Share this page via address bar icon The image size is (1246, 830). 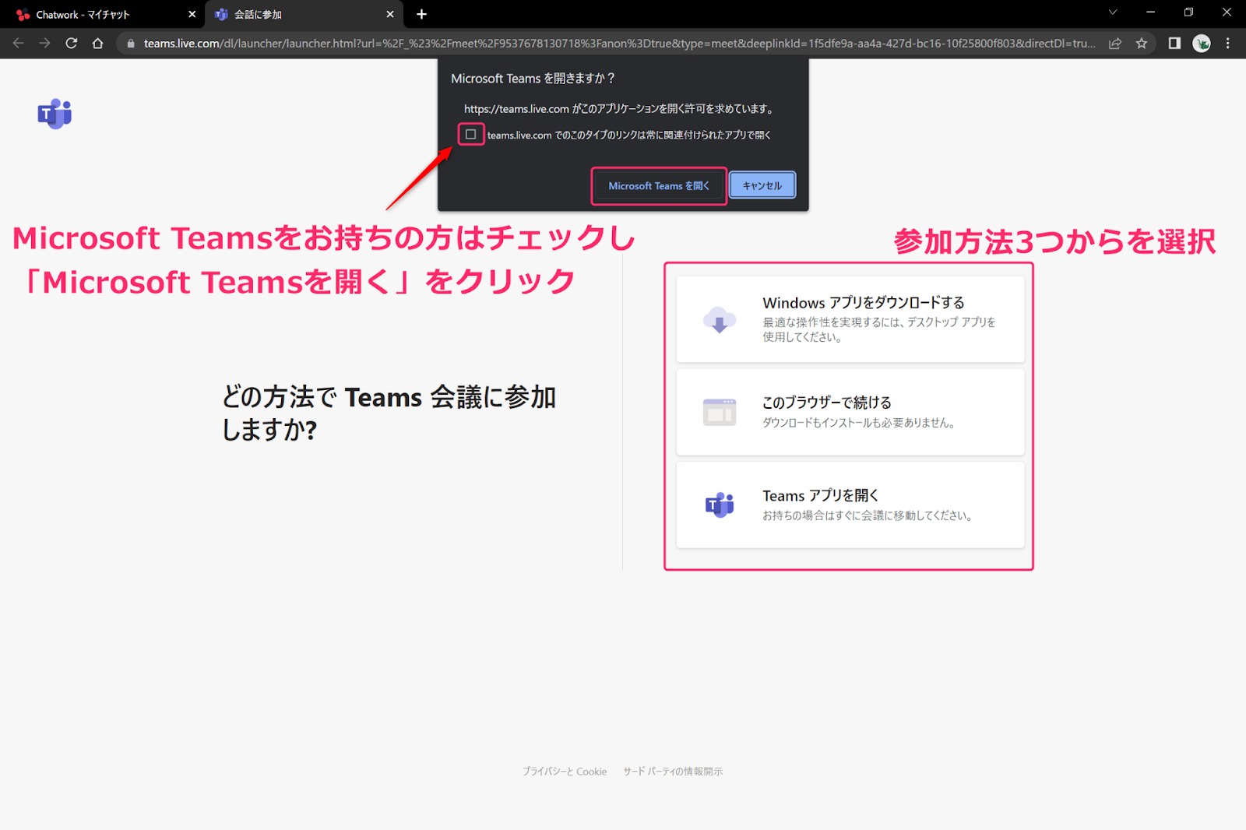tap(1115, 44)
